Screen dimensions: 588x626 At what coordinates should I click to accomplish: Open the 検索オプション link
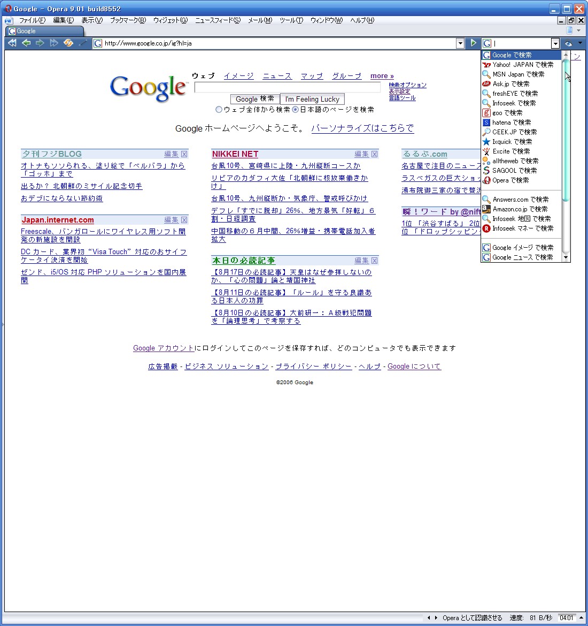[408, 85]
